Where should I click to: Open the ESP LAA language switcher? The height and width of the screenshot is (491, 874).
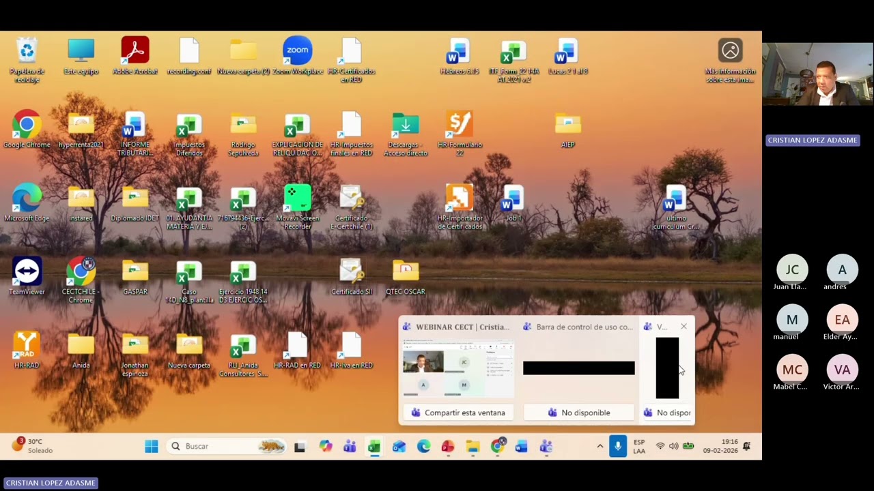coord(639,447)
